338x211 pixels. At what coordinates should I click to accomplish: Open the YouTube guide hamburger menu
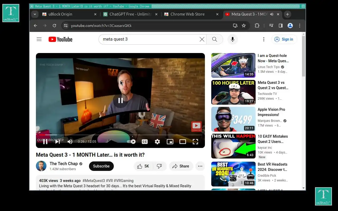39,39
